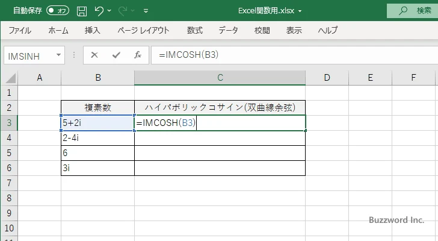Open the Excel関数用.xlsx file name dropdown
The height and width of the screenshot is (241, 438).
(300, 11)
